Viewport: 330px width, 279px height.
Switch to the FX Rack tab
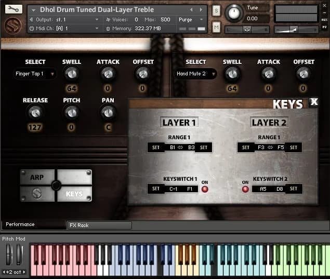pyautogui.click(x=99, y=225)
